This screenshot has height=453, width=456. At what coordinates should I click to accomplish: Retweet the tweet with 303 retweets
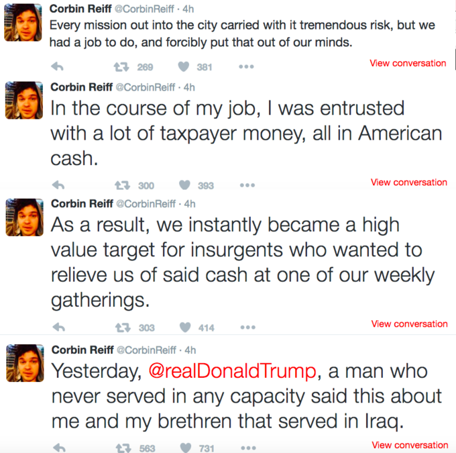[x=123, y=328]
